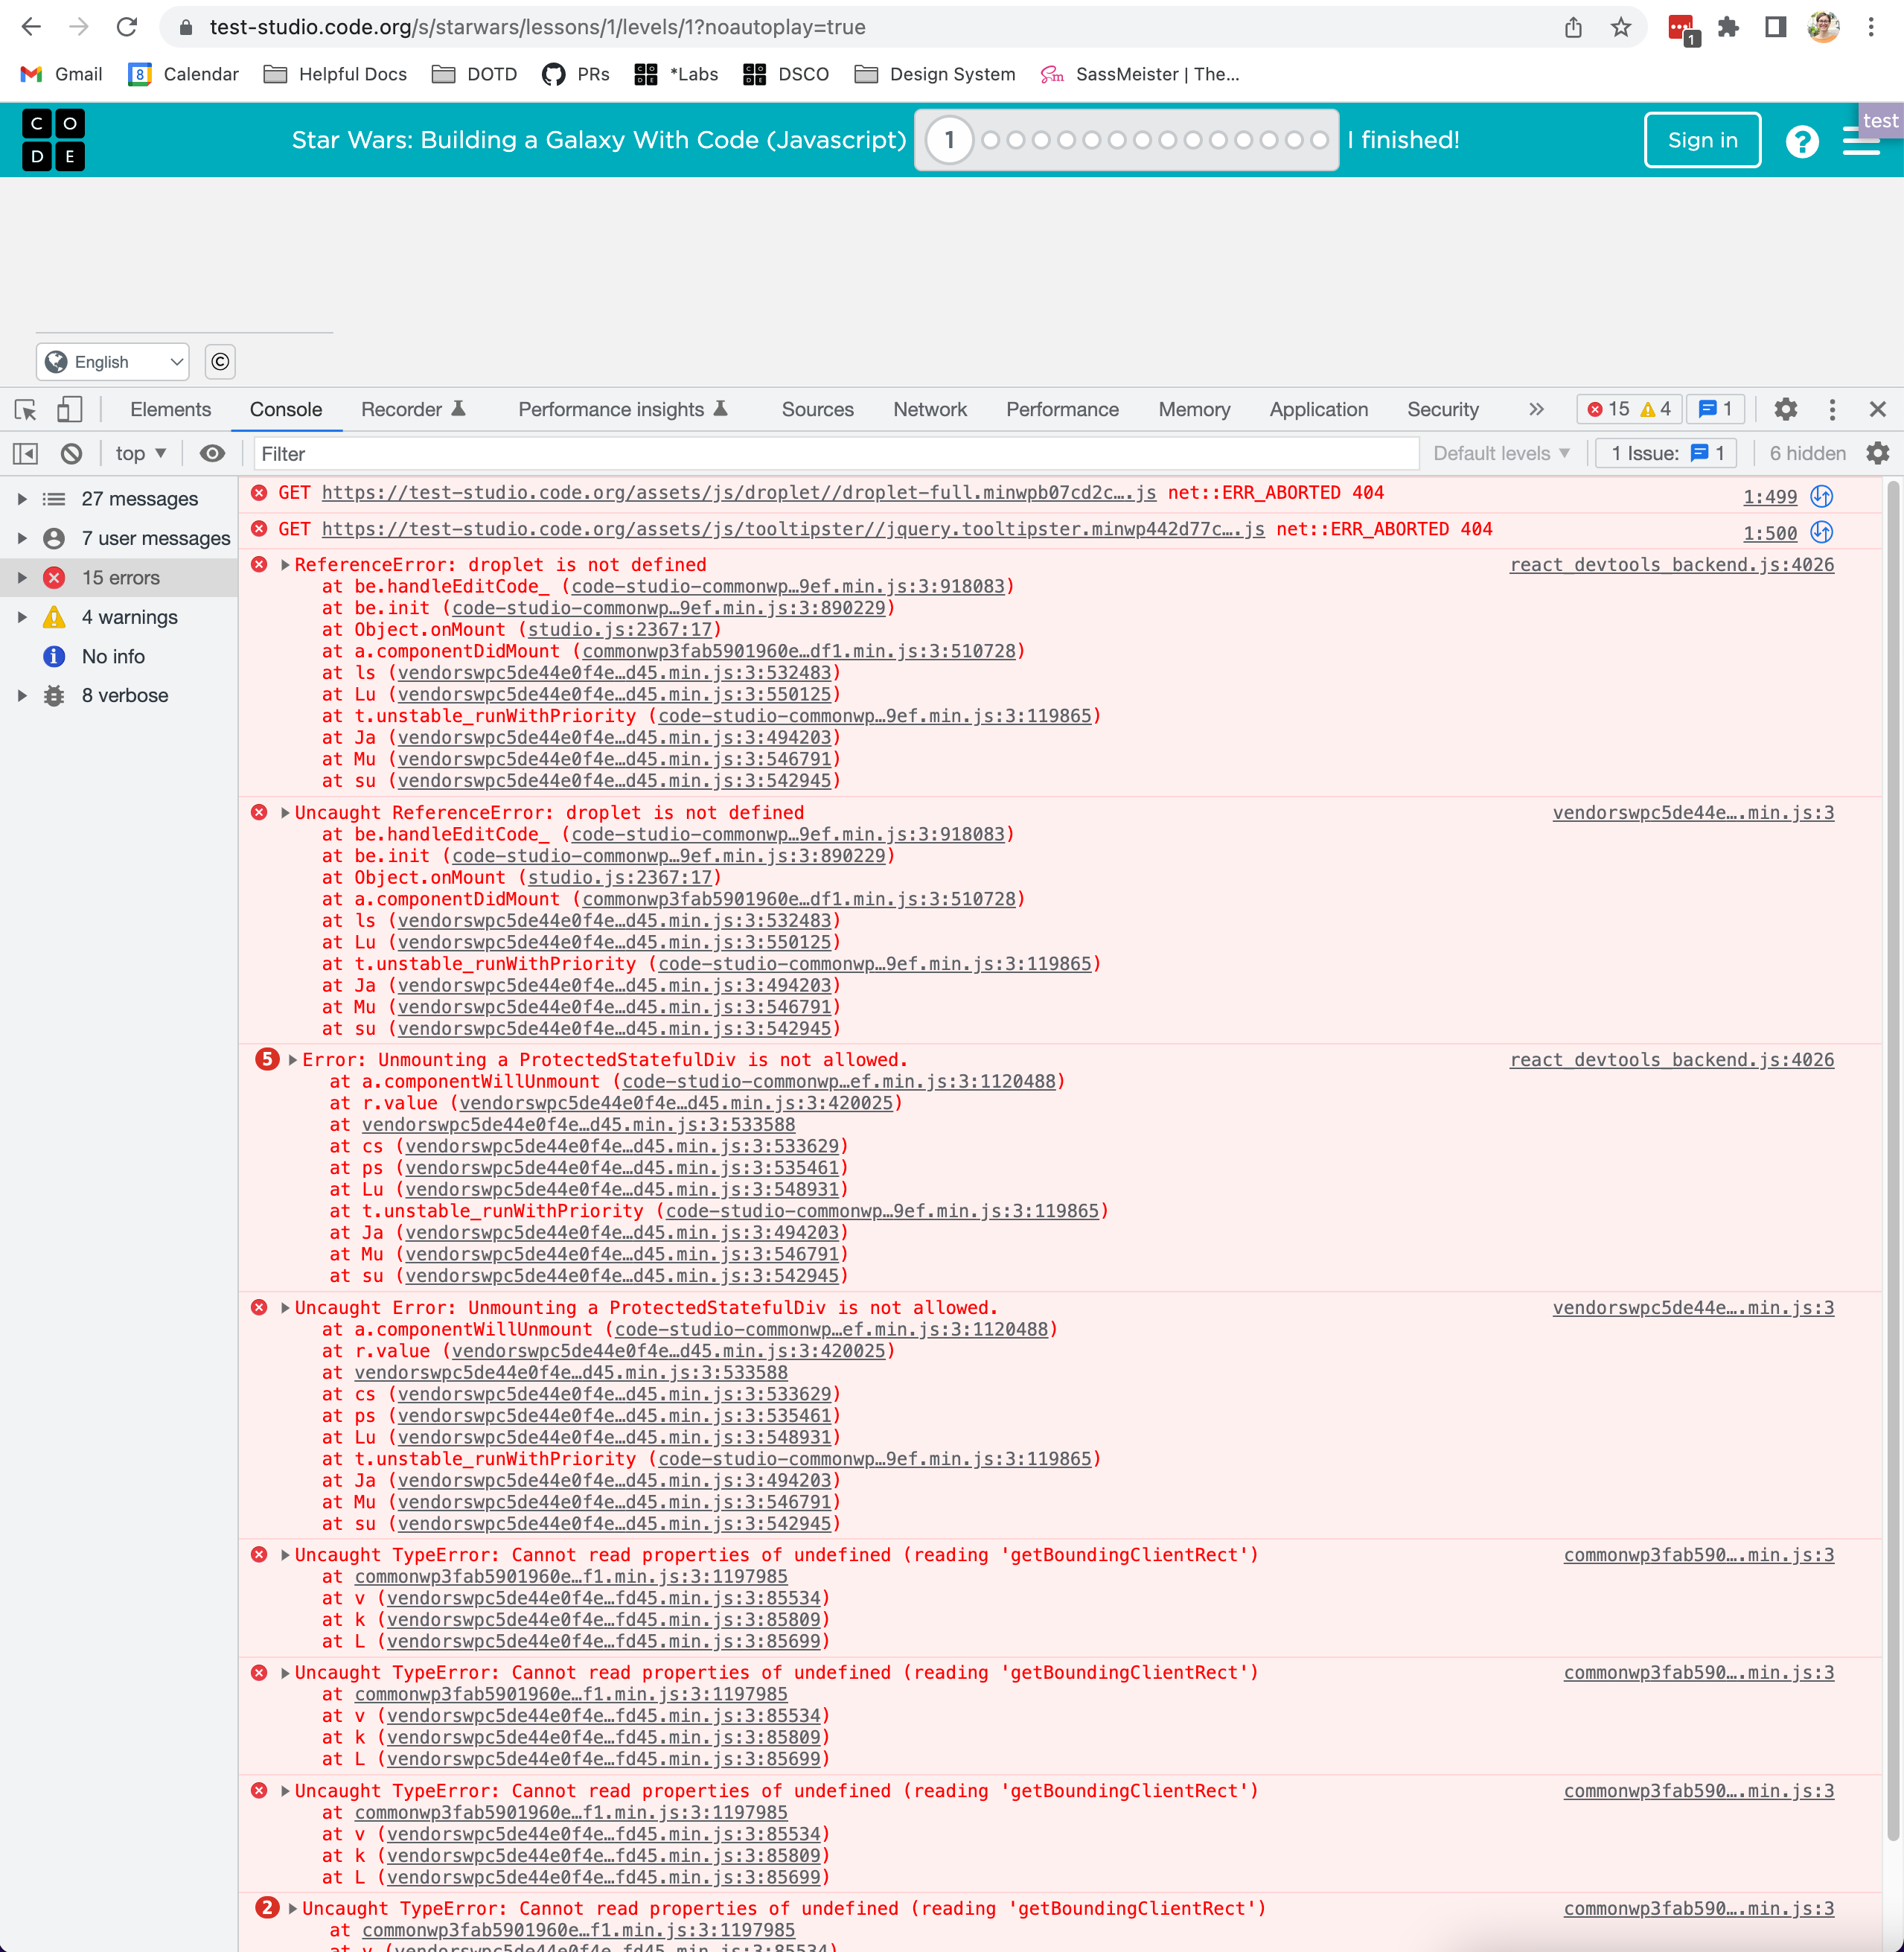Expand the 27 messages group
Screen dimensions: 1904x1952
coord(21,499)
